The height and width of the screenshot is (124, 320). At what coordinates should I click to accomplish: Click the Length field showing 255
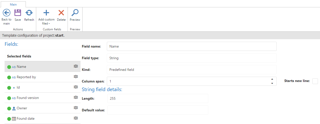click(x=157, y=98)
